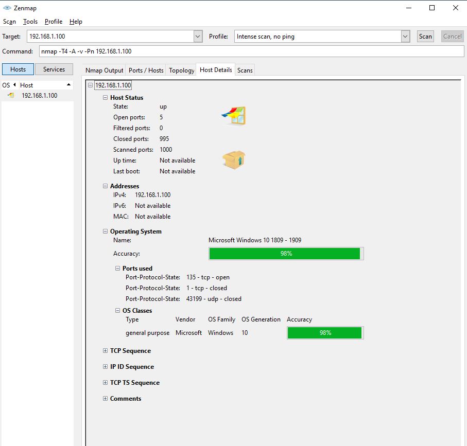Switch to the Topology tab
Viewport: 467px width, 446px height.
pyautogui.click(x=181, y=70)
